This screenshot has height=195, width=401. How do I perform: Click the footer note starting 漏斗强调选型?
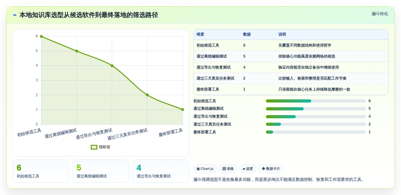279,180
